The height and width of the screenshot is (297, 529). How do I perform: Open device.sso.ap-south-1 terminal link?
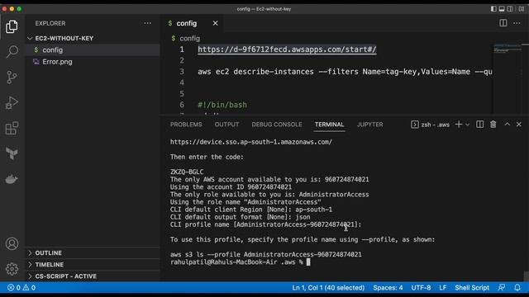(x=251, y=142)
